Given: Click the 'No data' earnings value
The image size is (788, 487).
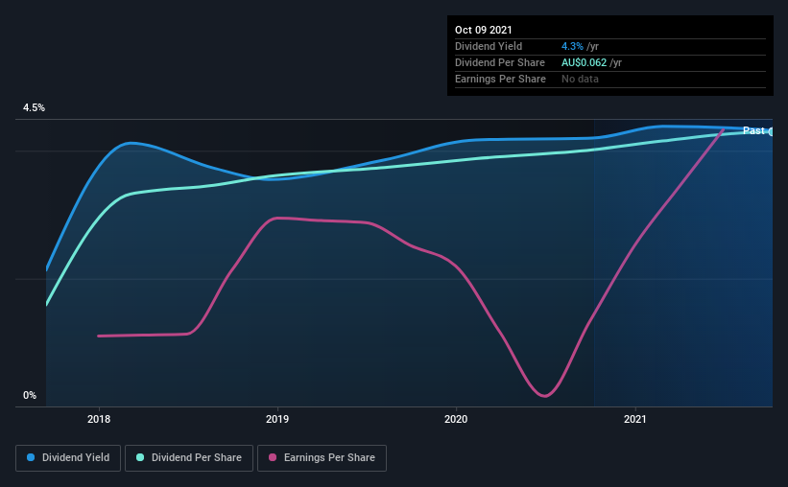Looking at the screenshot, I should point(580,79).
